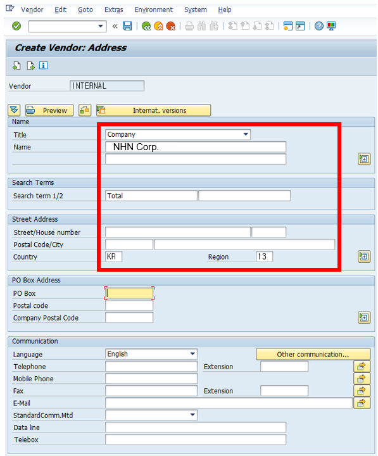The image size is (378, 456).
Task: Click the Mobile Phone input field
Action: coord(151,379)
